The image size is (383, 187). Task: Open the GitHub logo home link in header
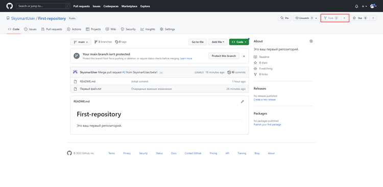coord(10,6)
